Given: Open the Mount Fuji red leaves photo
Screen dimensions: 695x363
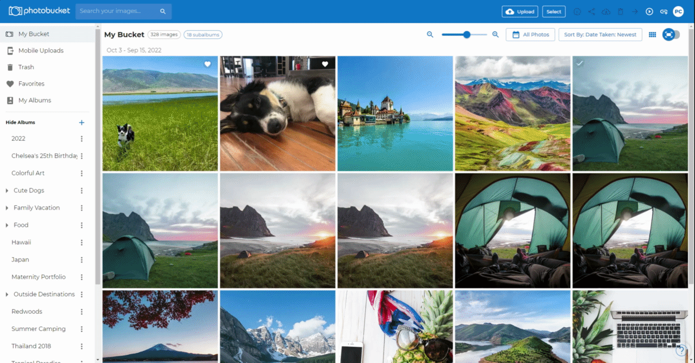Looking at the screenshot, I should click(x=160, y=327).
